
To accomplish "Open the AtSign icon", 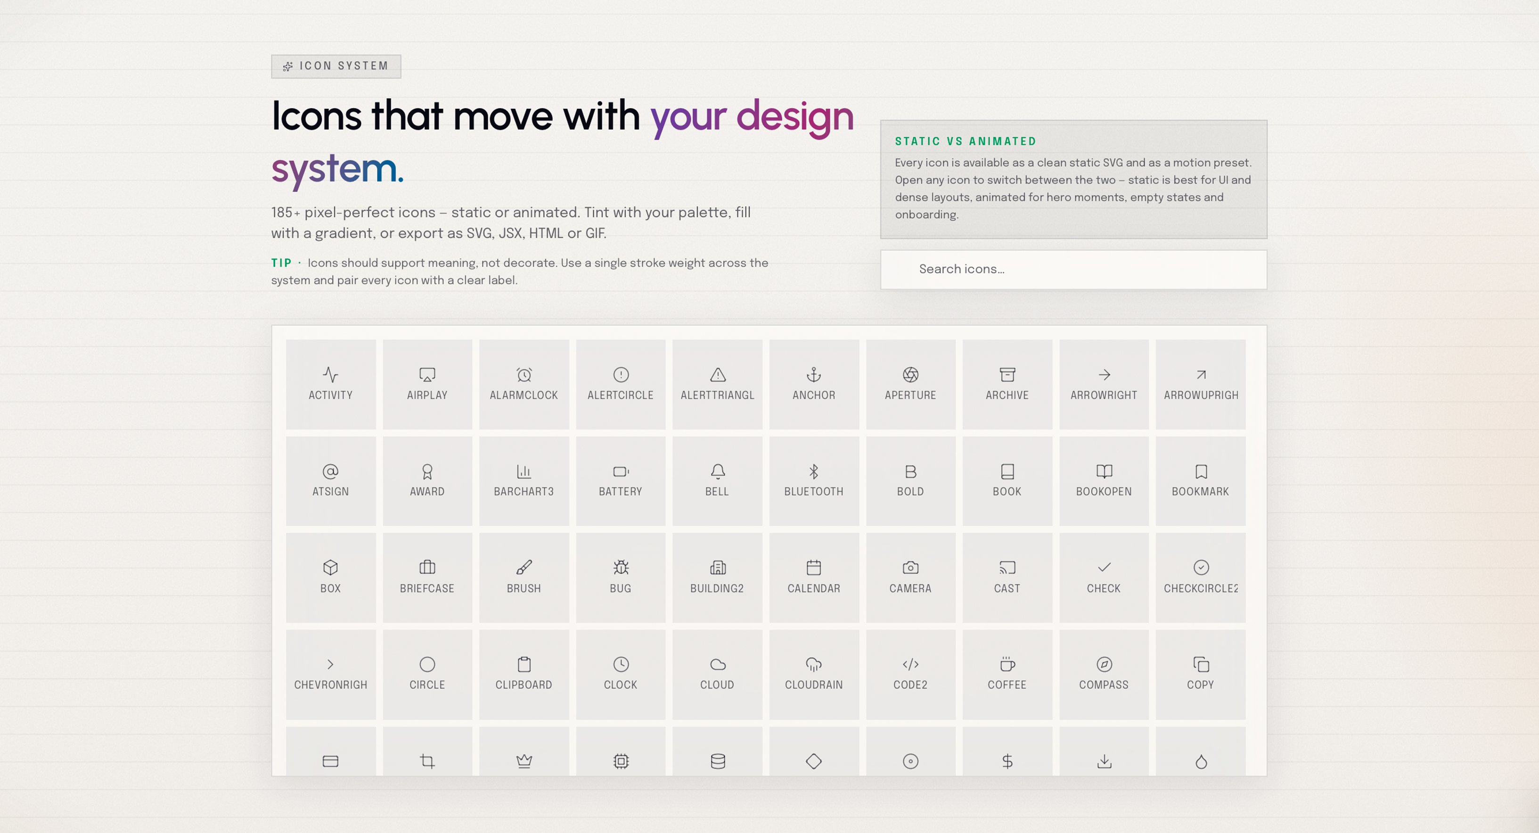I will click(330, 481).
